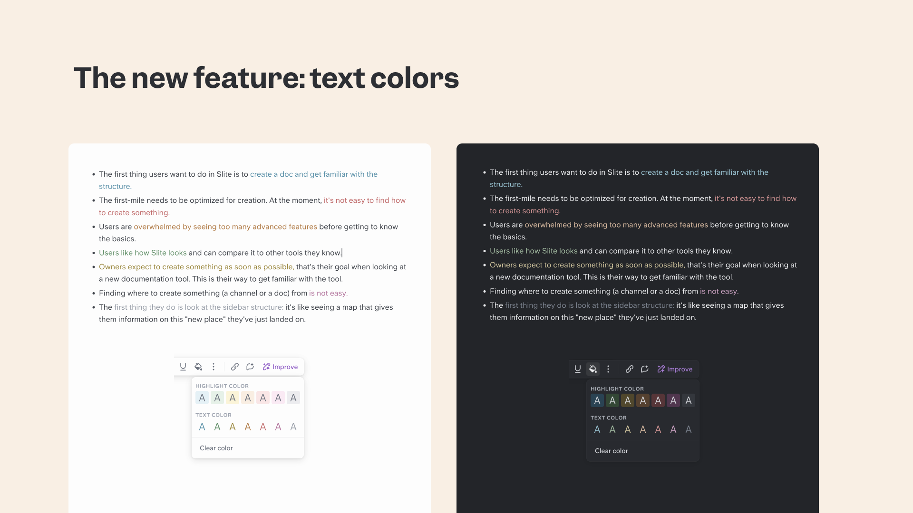This screenshot has width=913, height=513.
Task: Click link icon in dark toolbar
Action: pos(630,369)
